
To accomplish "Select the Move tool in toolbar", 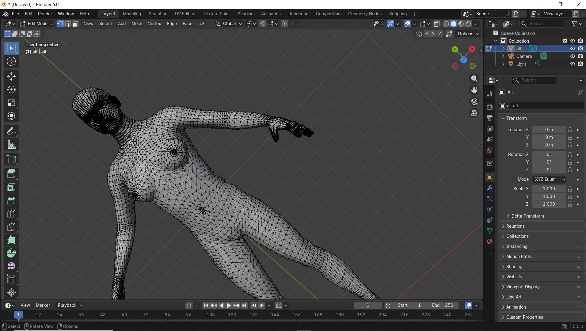I will tap(11, 76).
